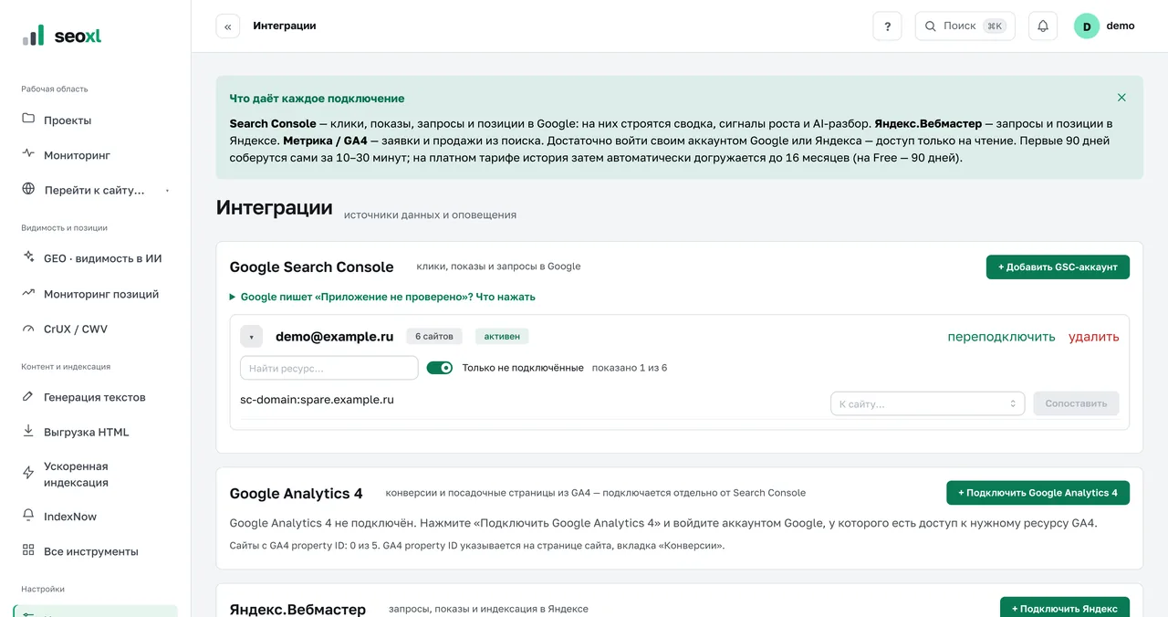Click the demo@example.ru account name
This screenshot has height=617, width=1168.
[x=334, y=336]
